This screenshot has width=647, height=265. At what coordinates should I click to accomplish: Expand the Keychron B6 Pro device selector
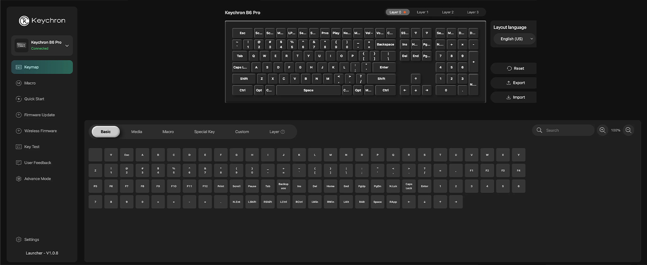pos(42,45)
